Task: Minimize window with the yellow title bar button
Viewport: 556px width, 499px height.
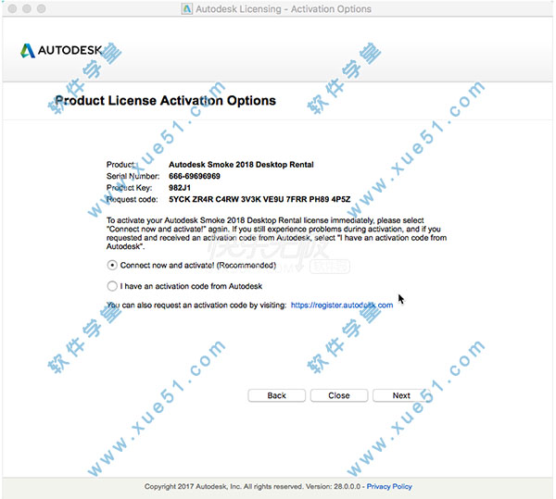Action: point(27,8)
